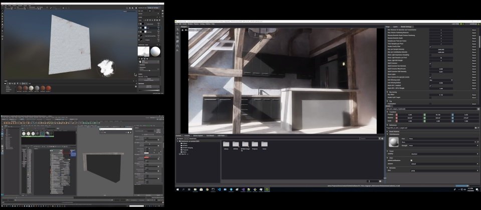Screen dimensions: 481x210
Task: Collapse the Ray tracing section
Action: (x=387, y=92)
